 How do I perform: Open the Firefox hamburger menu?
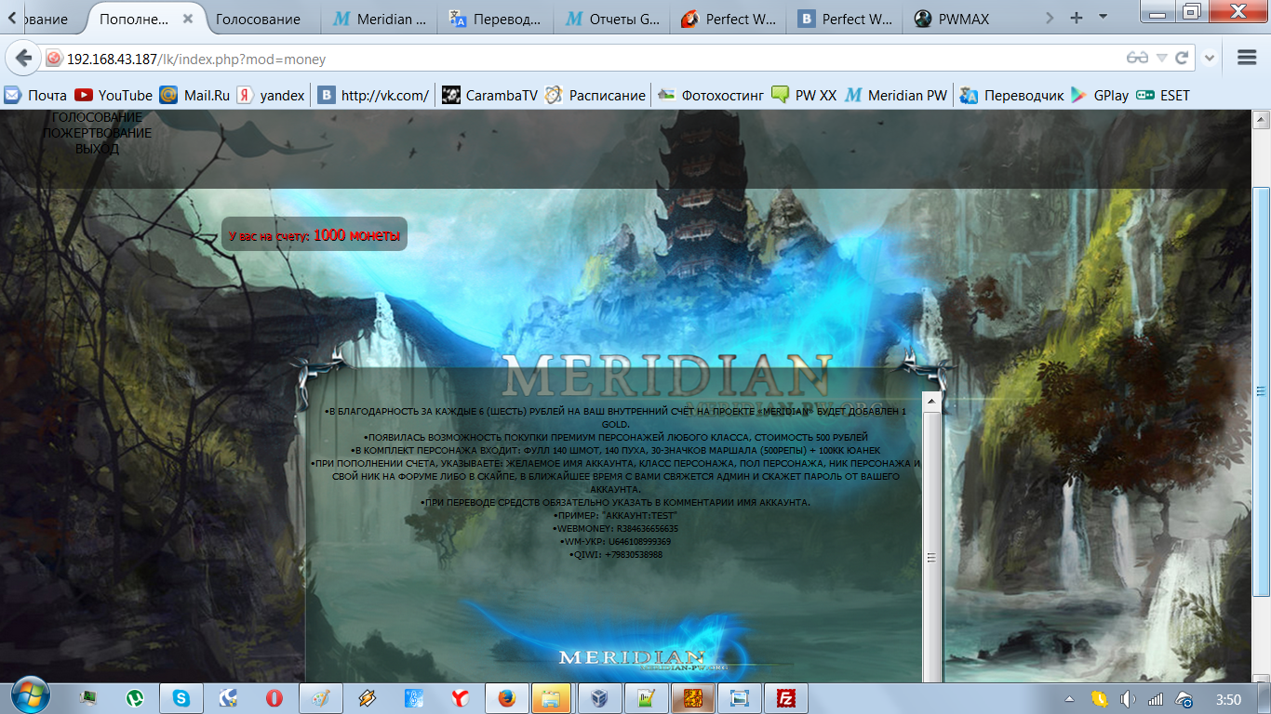click(x=1248, y=58)
